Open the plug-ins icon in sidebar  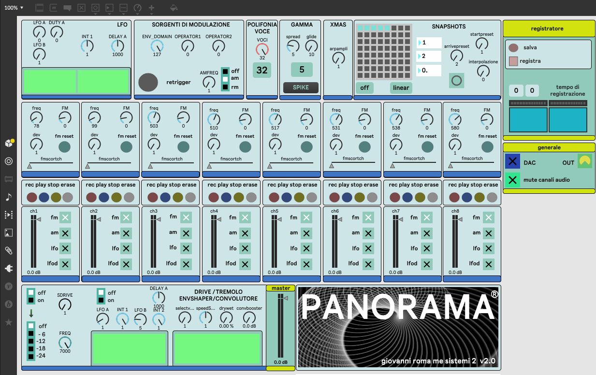tap(9, 268)
